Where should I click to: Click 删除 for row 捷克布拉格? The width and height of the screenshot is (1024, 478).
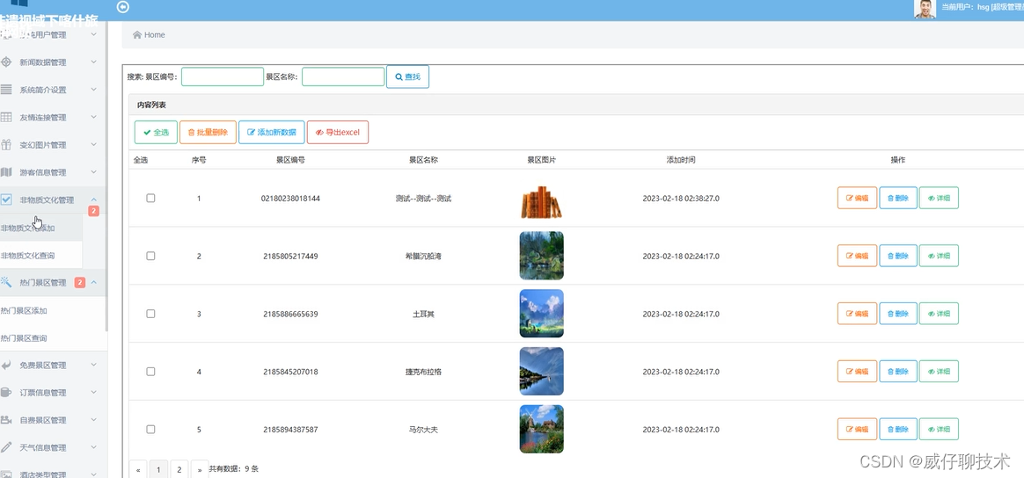(898, 372)
